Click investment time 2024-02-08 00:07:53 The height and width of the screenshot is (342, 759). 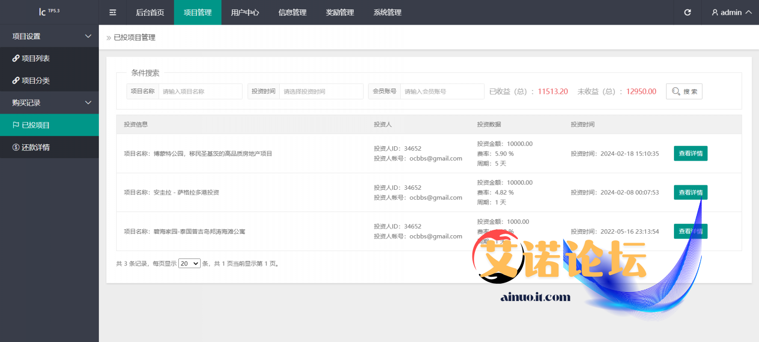click(630, 192)
